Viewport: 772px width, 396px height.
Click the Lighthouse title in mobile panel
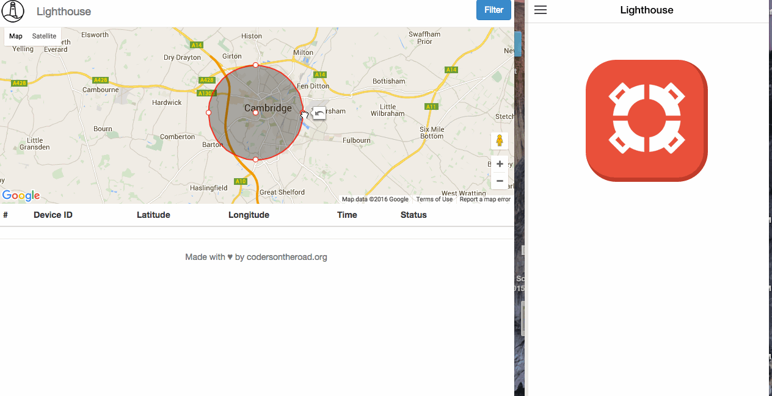click(x=647, y=10)
